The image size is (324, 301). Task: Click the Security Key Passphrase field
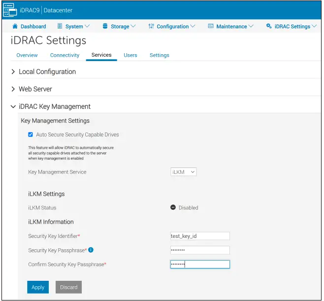200,250
